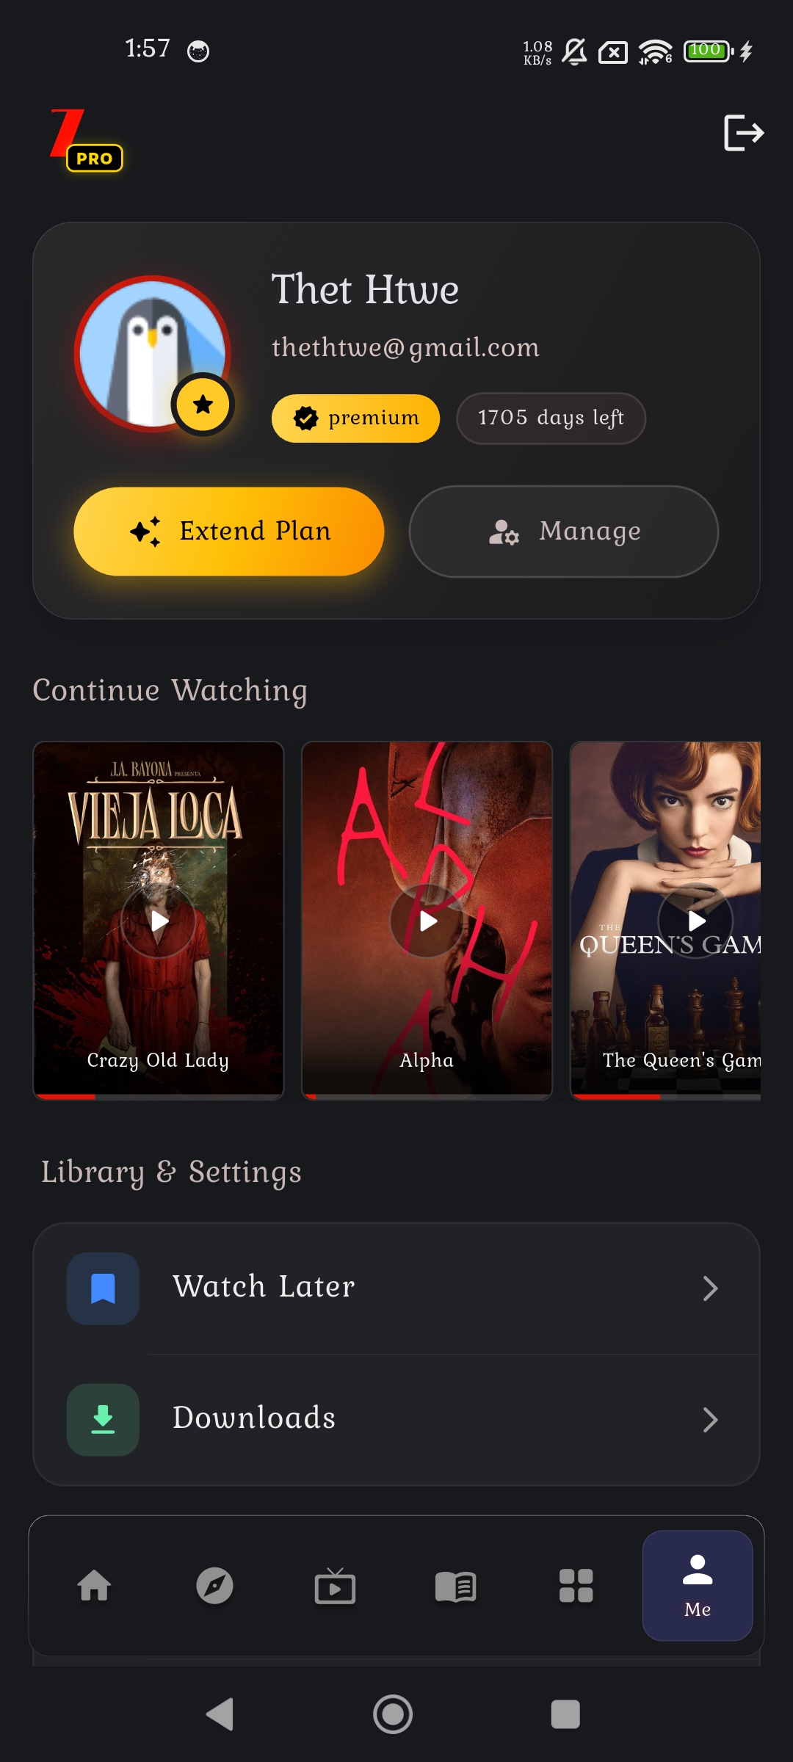
Task: Open the Downloads green download icon
Action: pyautogui.click(x=102, y=1418)
